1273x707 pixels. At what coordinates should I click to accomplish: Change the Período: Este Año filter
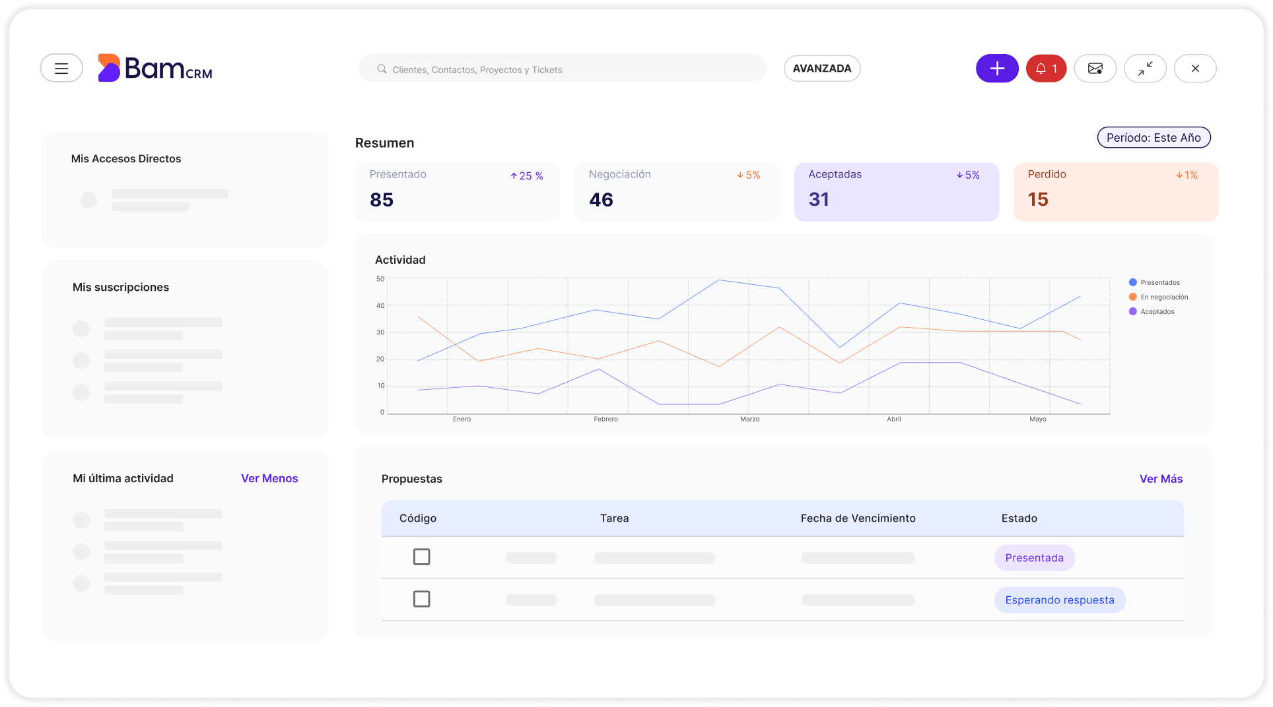tap(1153, 137)
